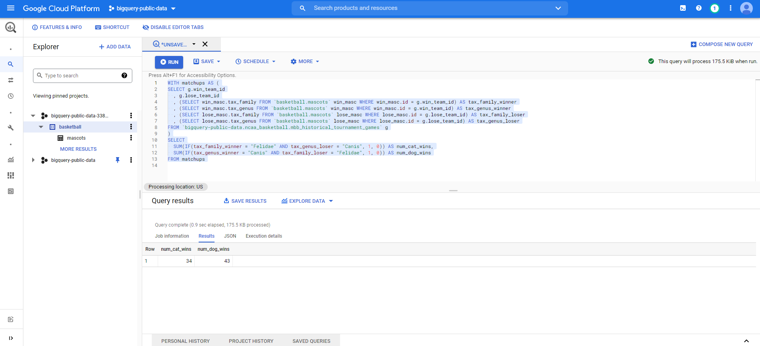Open the MORE settings dropdown
The image size is (760, 346).
tap(305, 62)
